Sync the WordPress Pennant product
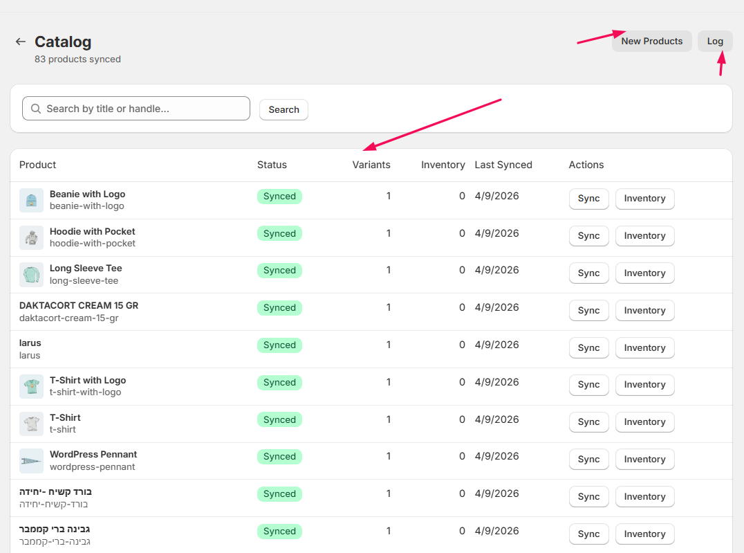Screen dimensions: 744x553 point(588,460)
